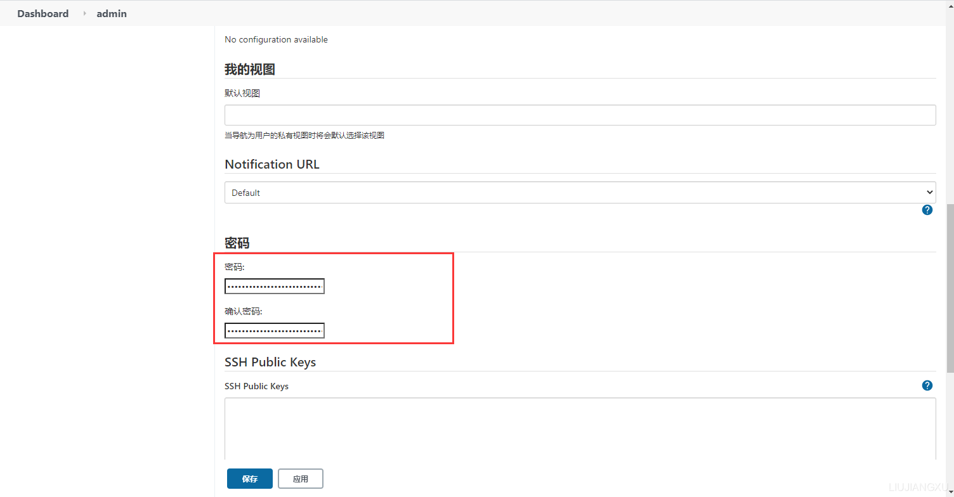Click the 密码 password field

coord(274,286)
